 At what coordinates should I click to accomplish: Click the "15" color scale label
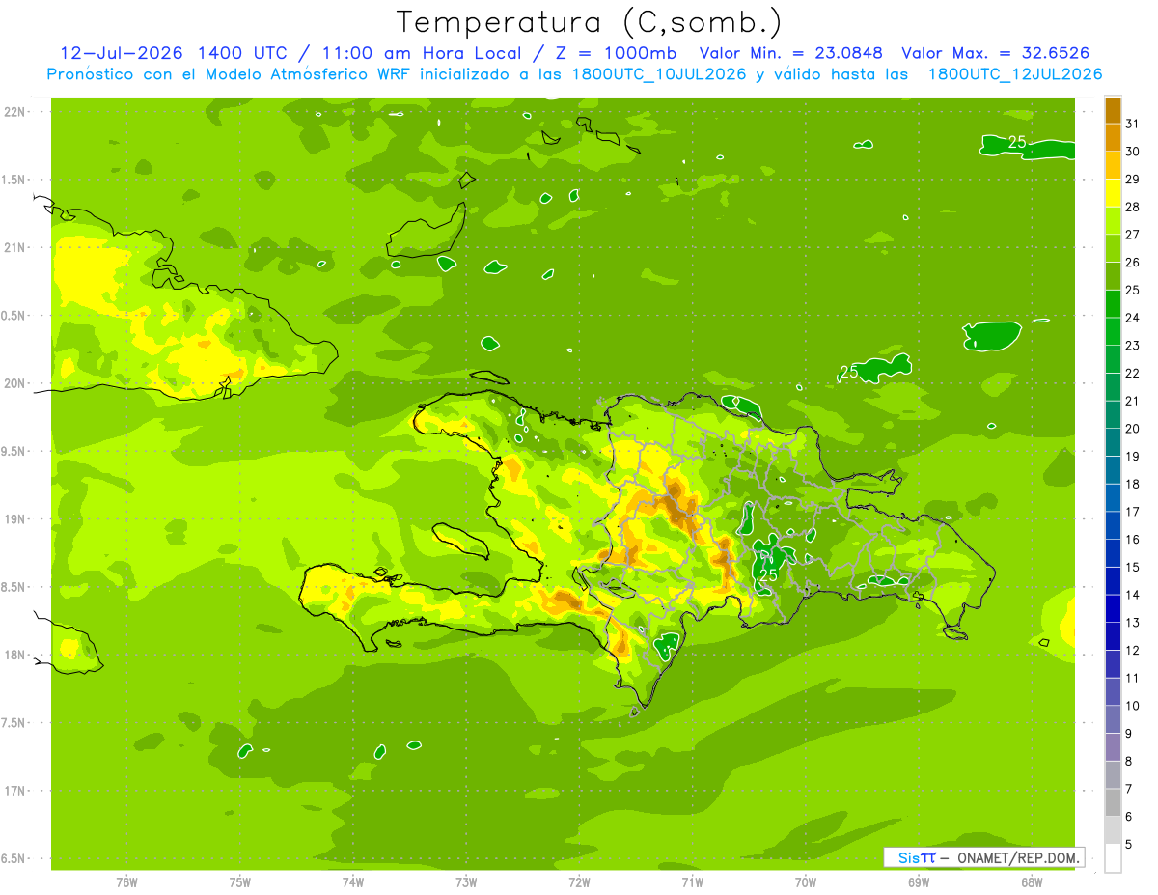(1133, 567)
